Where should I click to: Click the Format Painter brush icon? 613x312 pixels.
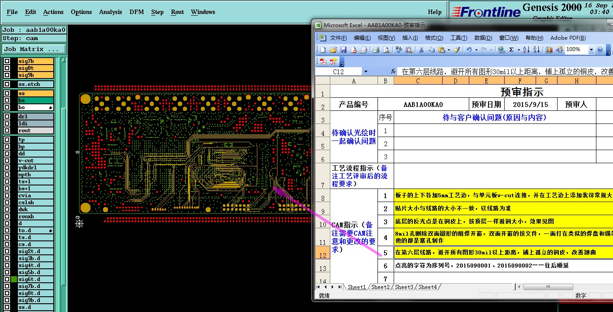457,50
